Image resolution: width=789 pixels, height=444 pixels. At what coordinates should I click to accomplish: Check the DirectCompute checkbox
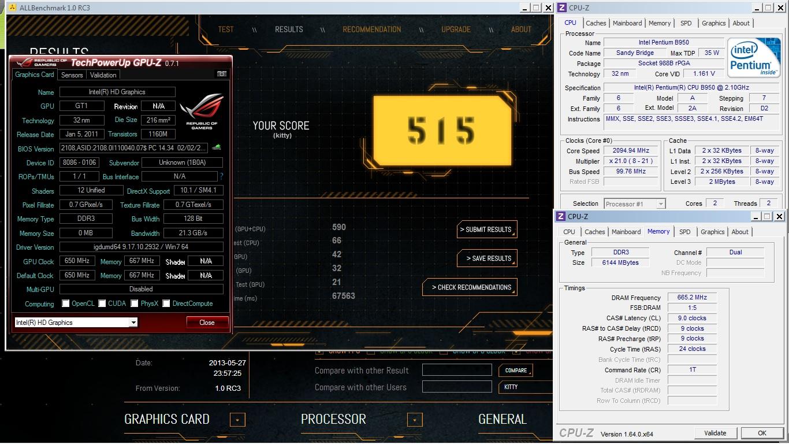point(166,304)
